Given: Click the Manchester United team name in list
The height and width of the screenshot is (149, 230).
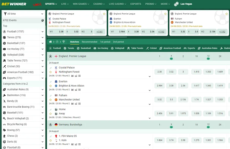Looking at the screenshot, I should point(69,100).
